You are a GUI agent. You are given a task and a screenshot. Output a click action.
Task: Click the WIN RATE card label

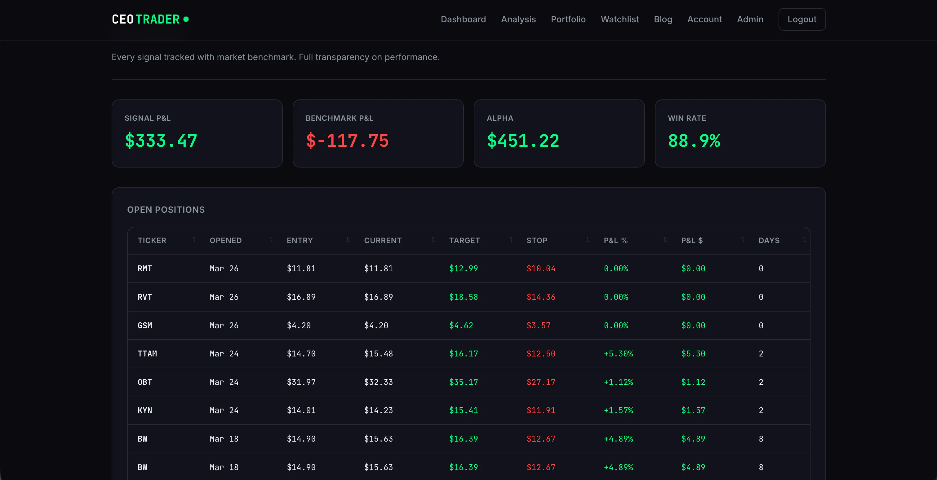687,118
